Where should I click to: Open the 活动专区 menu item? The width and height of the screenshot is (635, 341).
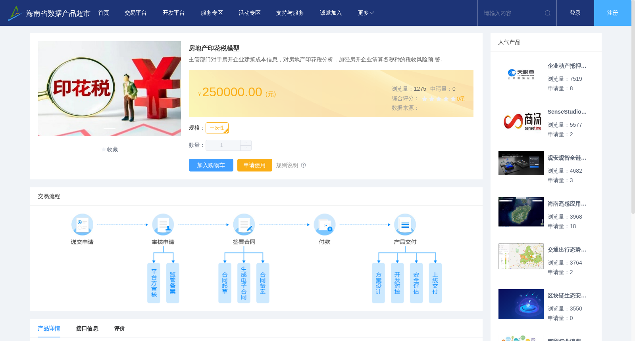(x=249, y=13)
